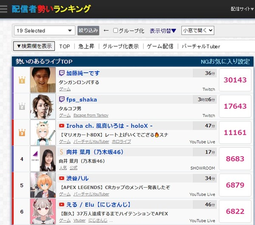Click バーチャルYouTuber tag in Iroha row
This screenshot has width=255, height=225.
(91, 142)
